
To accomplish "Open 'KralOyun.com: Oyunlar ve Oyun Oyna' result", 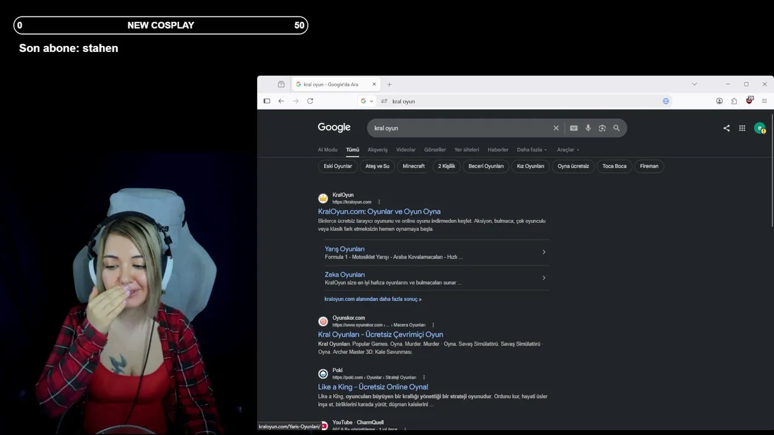I will tap(379, 211).
